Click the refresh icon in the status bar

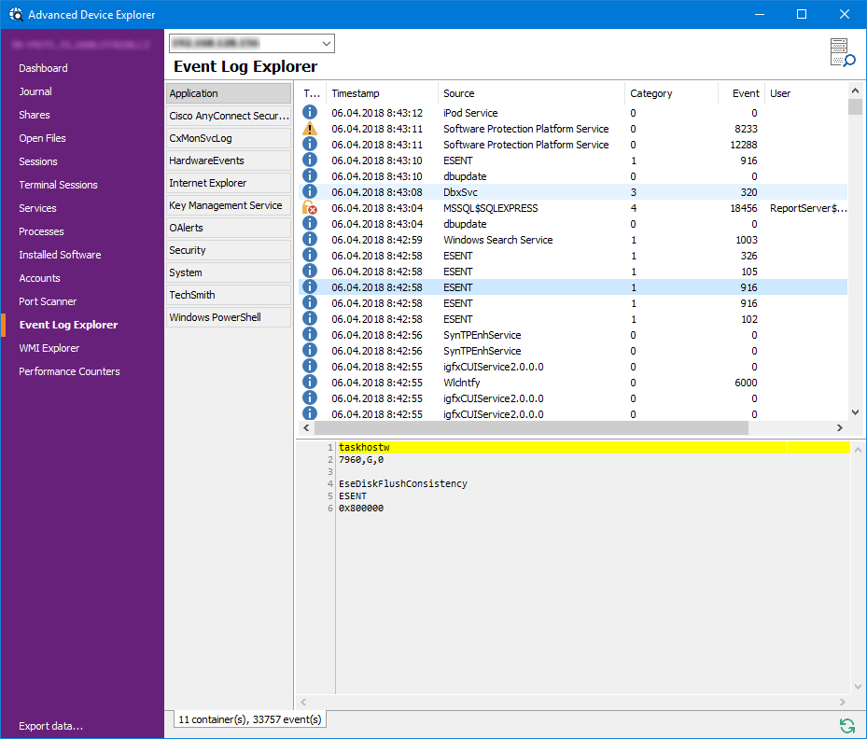click(x=846, y=725)
